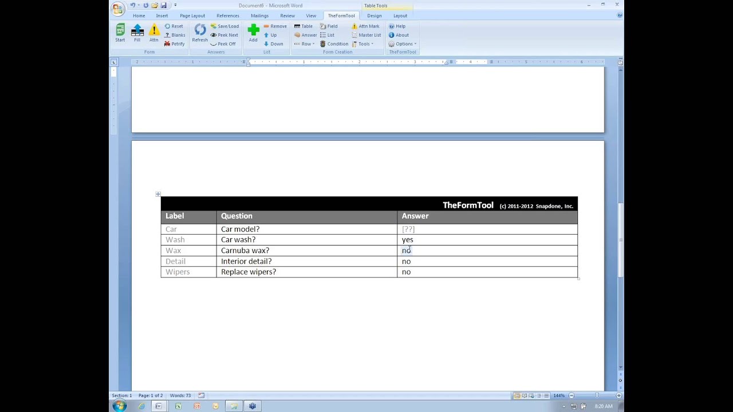Click the 8:20 AM clock
The image size is (733, 412).
point(604,406)
